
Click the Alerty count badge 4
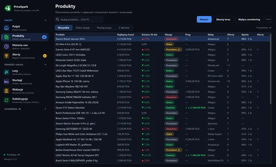point(45,56)
